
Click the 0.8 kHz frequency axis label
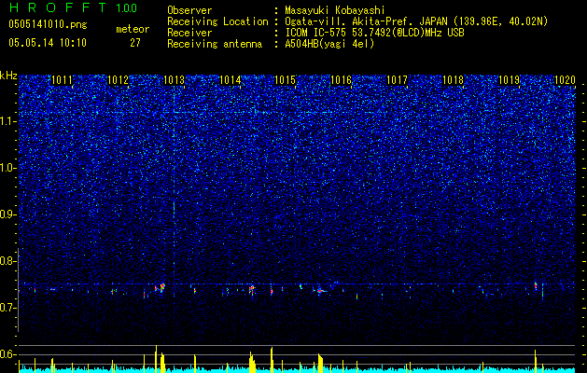tap(8, 261)
